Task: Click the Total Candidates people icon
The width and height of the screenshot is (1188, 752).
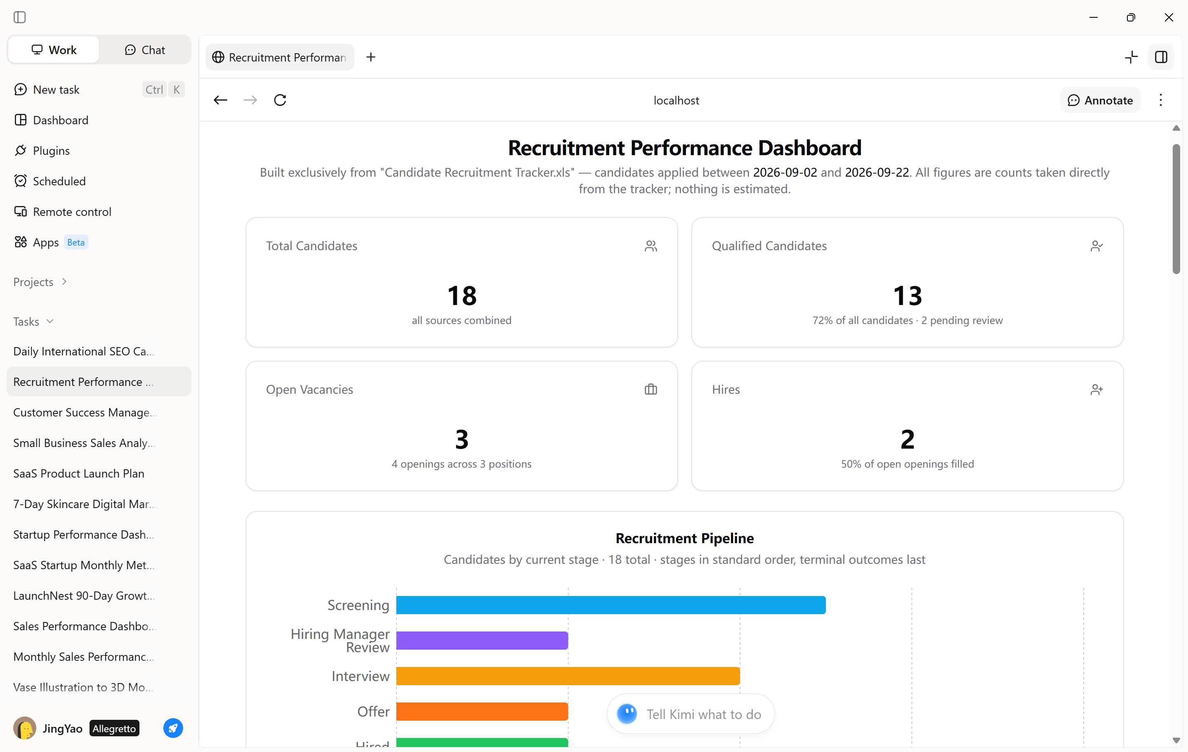Action: 651,246
